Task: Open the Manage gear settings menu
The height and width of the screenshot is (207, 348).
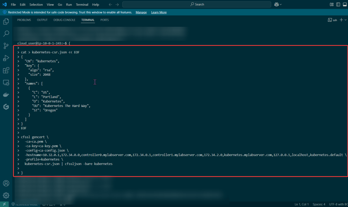Action: (x=6, y=195)
